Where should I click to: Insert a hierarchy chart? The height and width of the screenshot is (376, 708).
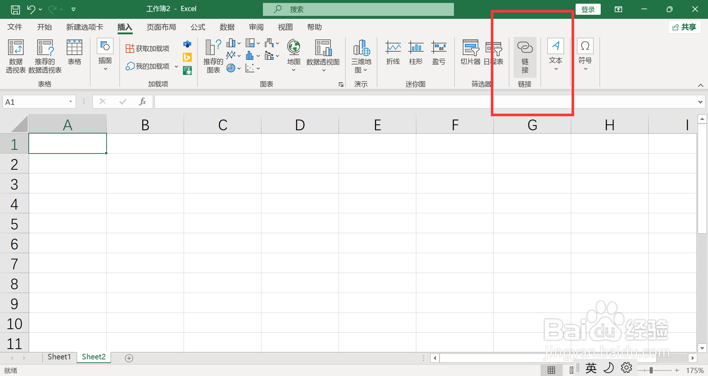click(253, 43)
